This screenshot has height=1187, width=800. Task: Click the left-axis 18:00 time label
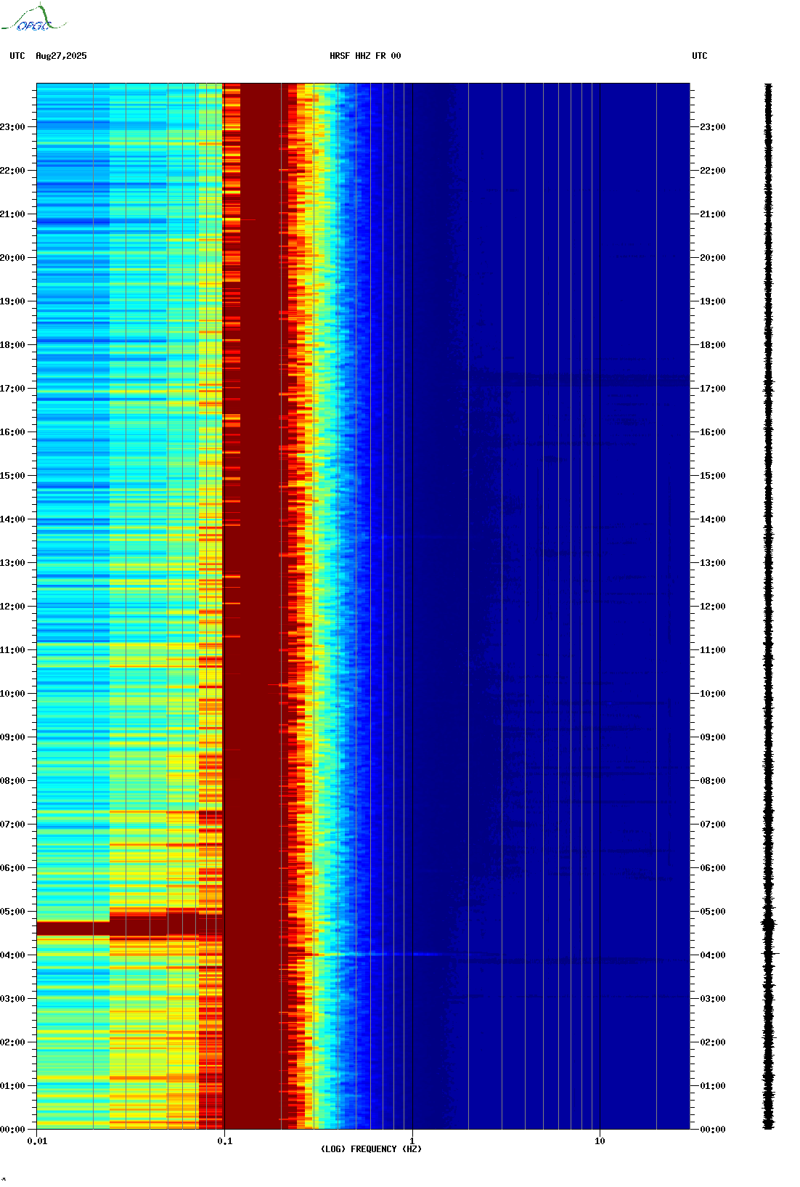click(12, 345)
